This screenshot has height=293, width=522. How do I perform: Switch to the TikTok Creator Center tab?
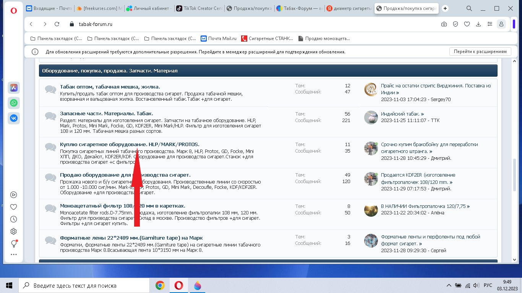(199, 8)
